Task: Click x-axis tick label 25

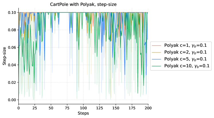Action: pyautogui.click(x=35, y=108)
